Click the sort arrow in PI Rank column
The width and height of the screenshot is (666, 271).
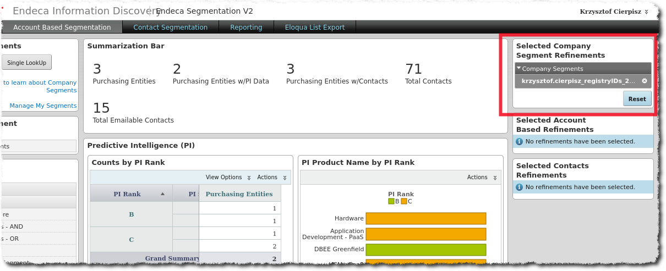(162, 194)
